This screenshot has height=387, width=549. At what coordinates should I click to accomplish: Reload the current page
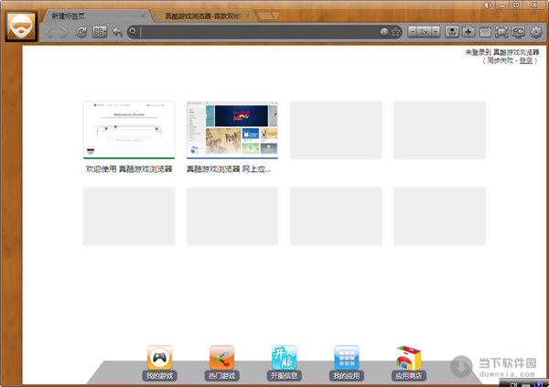point(81,32)
